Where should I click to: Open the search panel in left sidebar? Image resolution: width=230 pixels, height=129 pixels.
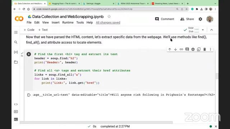[16, 42]
